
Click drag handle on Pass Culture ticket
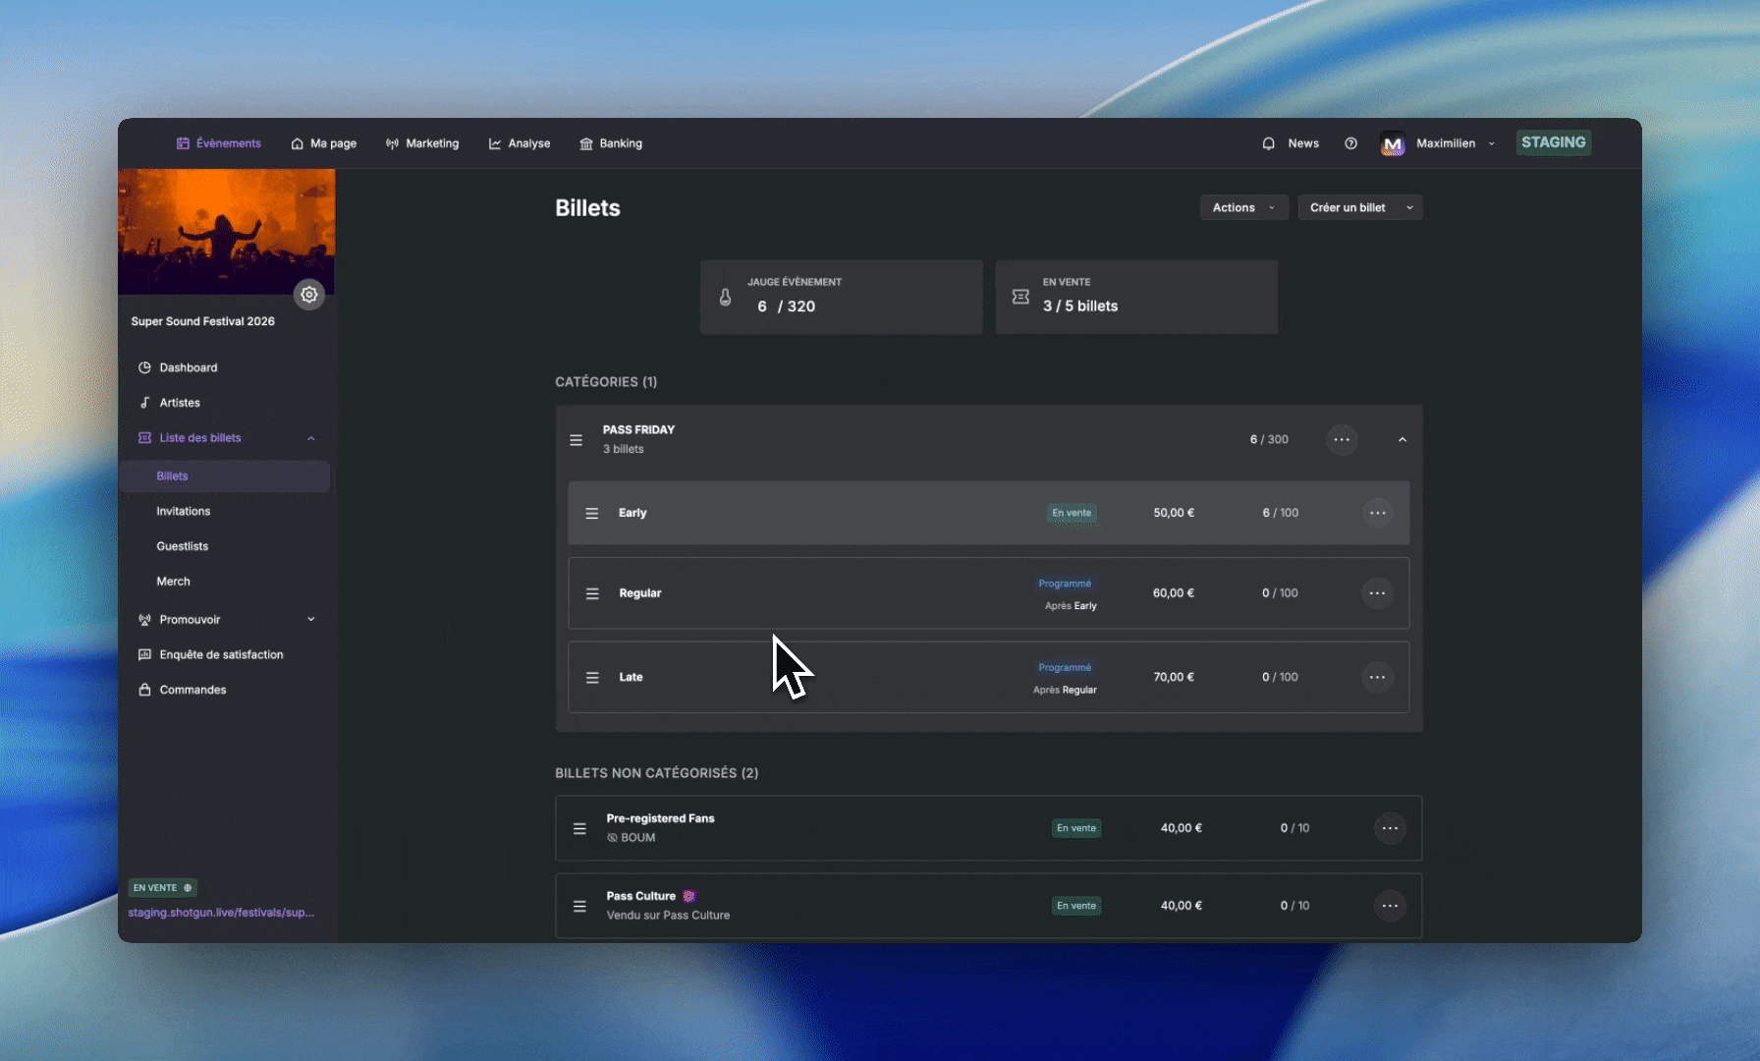(x=579, y=907)
